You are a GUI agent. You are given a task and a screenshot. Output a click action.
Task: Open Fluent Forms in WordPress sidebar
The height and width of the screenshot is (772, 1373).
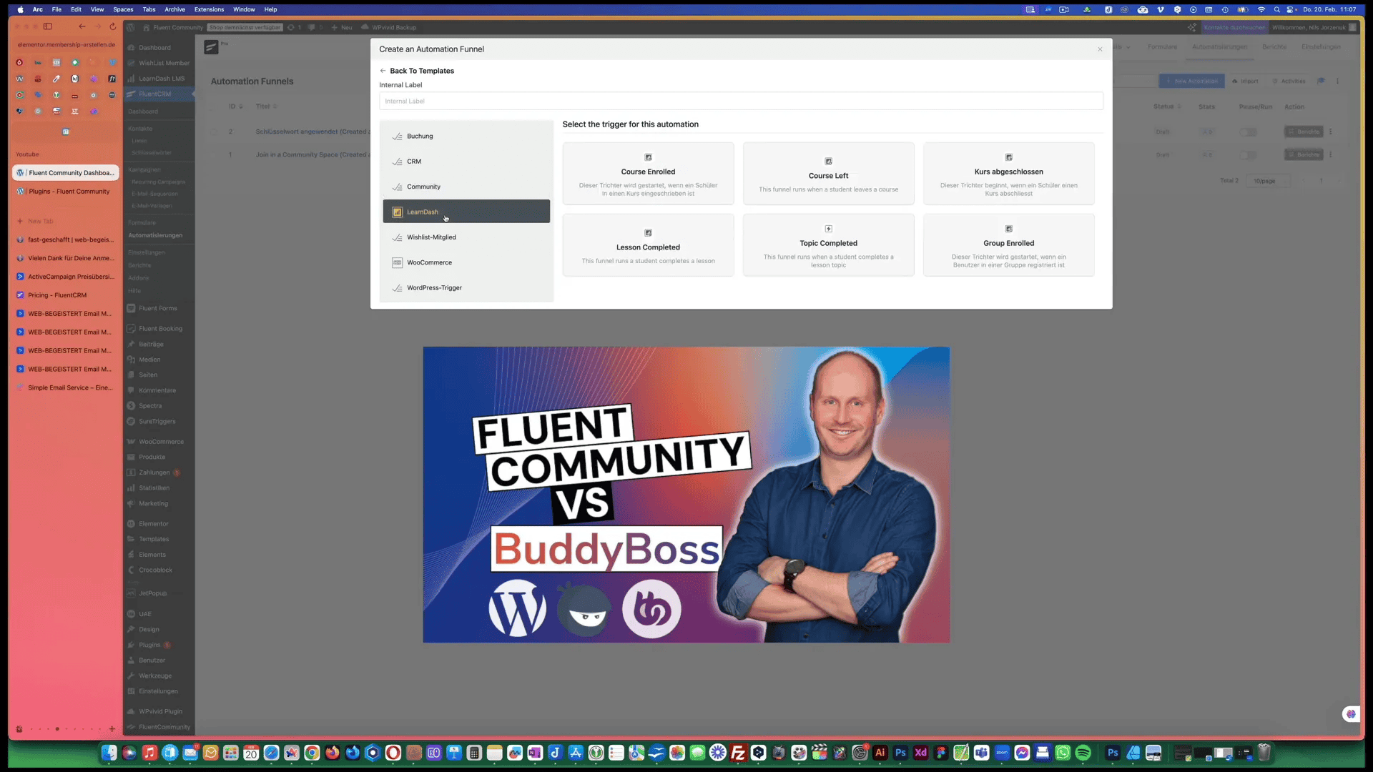coord(158,308)
